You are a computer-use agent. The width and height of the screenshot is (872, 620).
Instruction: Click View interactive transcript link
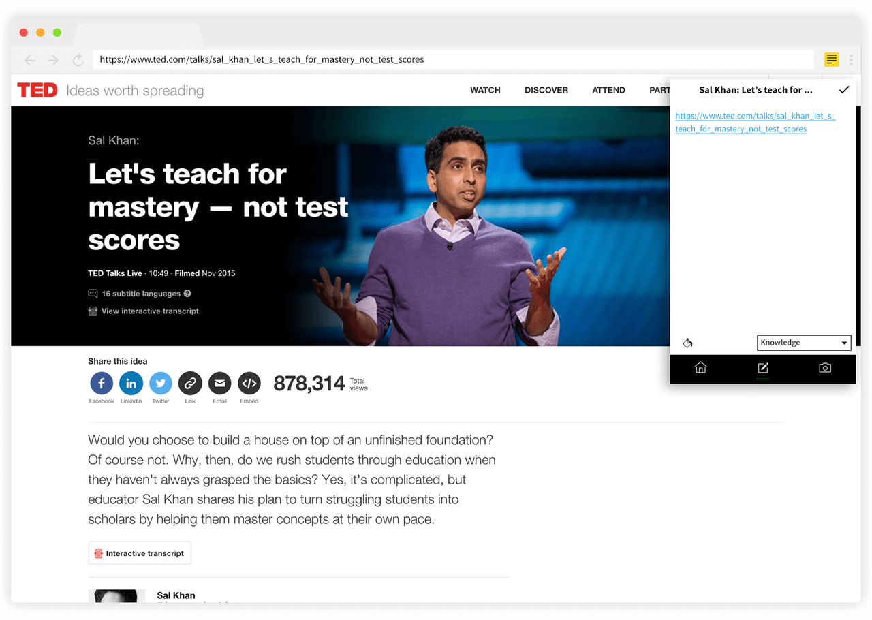(150, 311)
